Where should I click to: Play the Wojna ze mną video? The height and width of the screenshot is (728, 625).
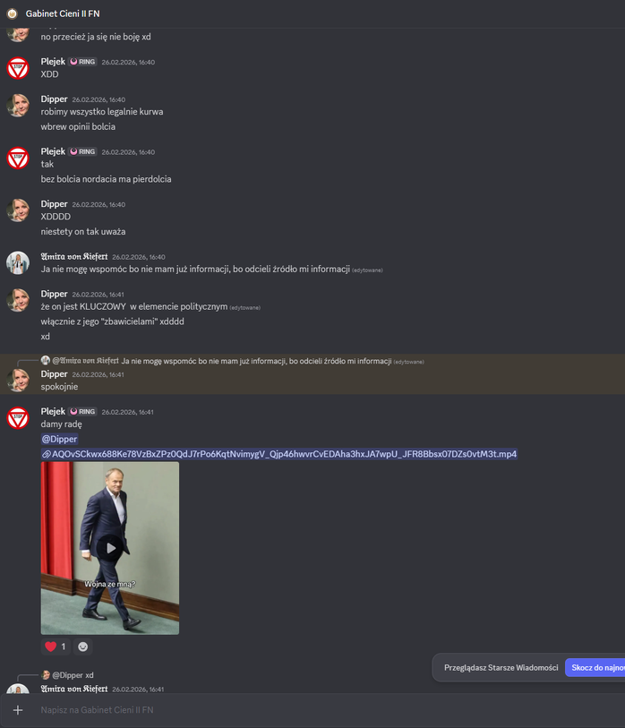(110, 548)
